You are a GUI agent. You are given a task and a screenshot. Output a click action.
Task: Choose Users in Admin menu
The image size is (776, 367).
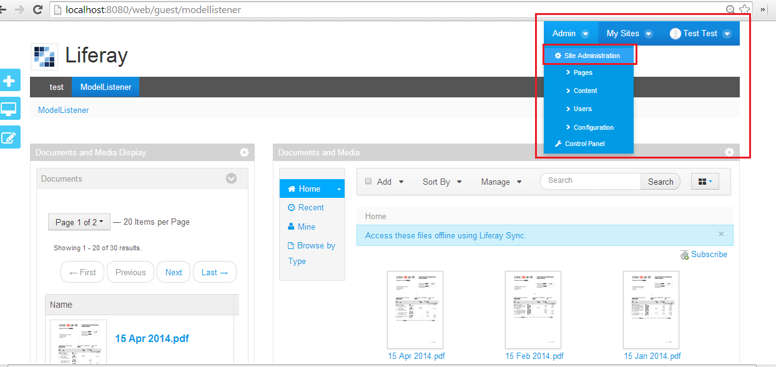coord(582,109)
